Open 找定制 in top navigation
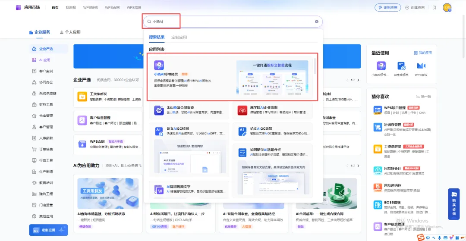The height and width of the screenshot is (241, 466). [71, 8]
